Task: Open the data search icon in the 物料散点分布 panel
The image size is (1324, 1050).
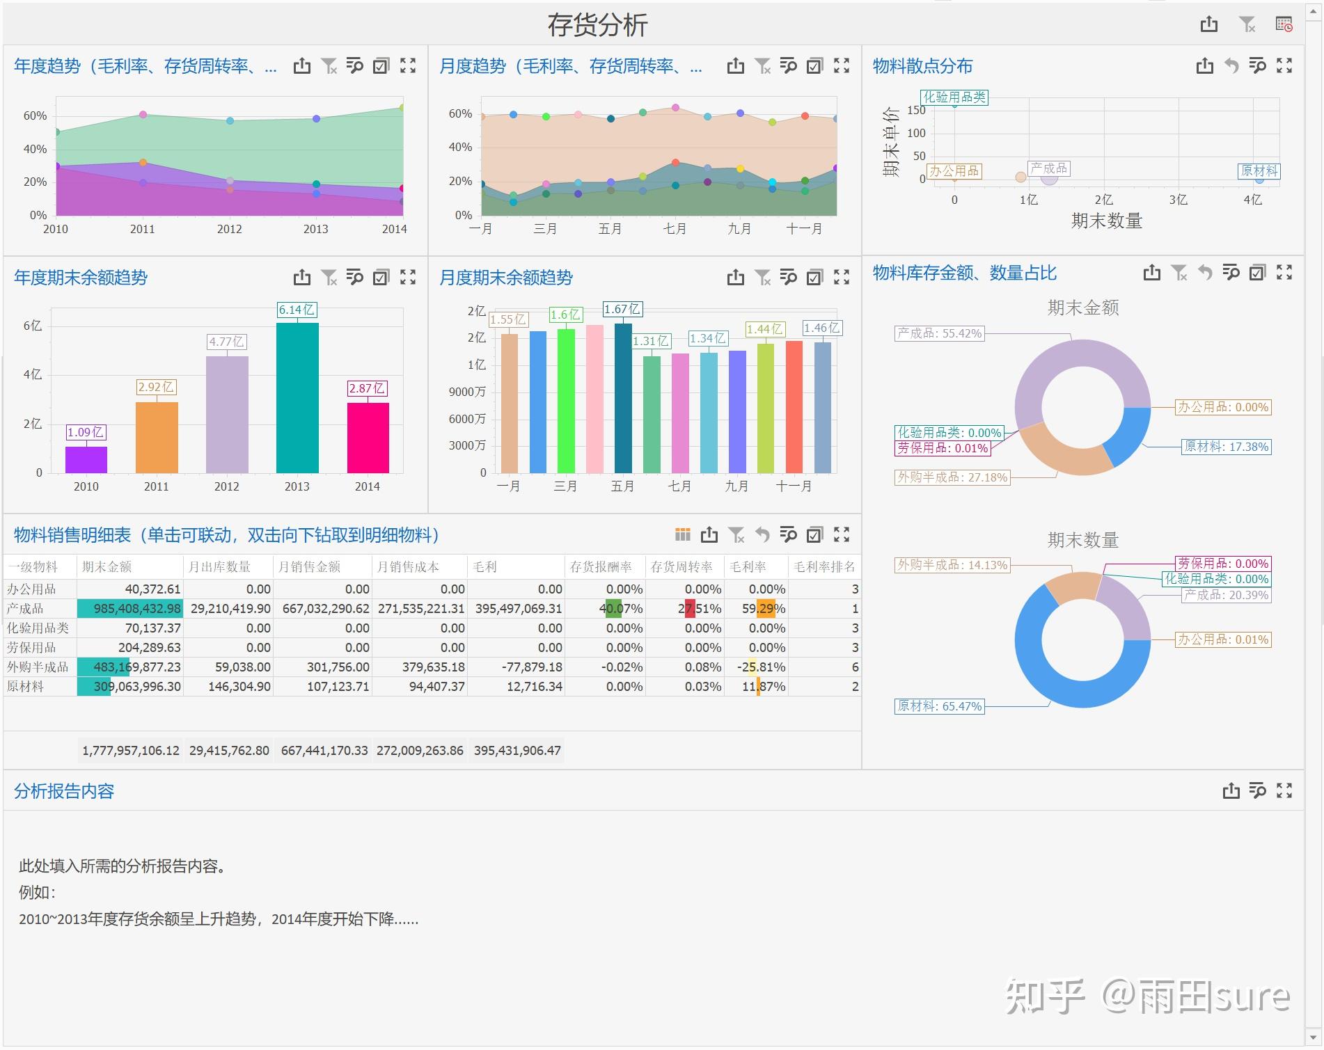Action: pyautogui.click(x=1258, y=66)
